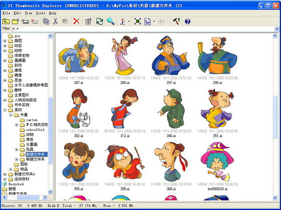281x210 pixels.
Task: Click the blue question mark Help icon
Action: [x=187, y=22]
